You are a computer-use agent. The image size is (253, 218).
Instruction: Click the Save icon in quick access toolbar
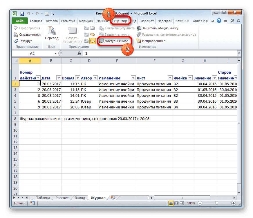pyautogui.click(x=22, y=13)
